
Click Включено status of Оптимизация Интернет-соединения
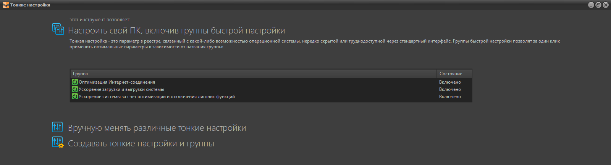[x=450, y=82]
